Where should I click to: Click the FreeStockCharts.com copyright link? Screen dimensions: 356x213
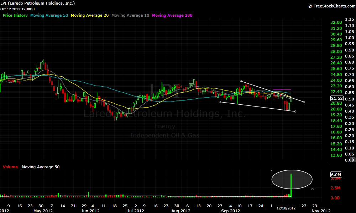coord(330,6)
